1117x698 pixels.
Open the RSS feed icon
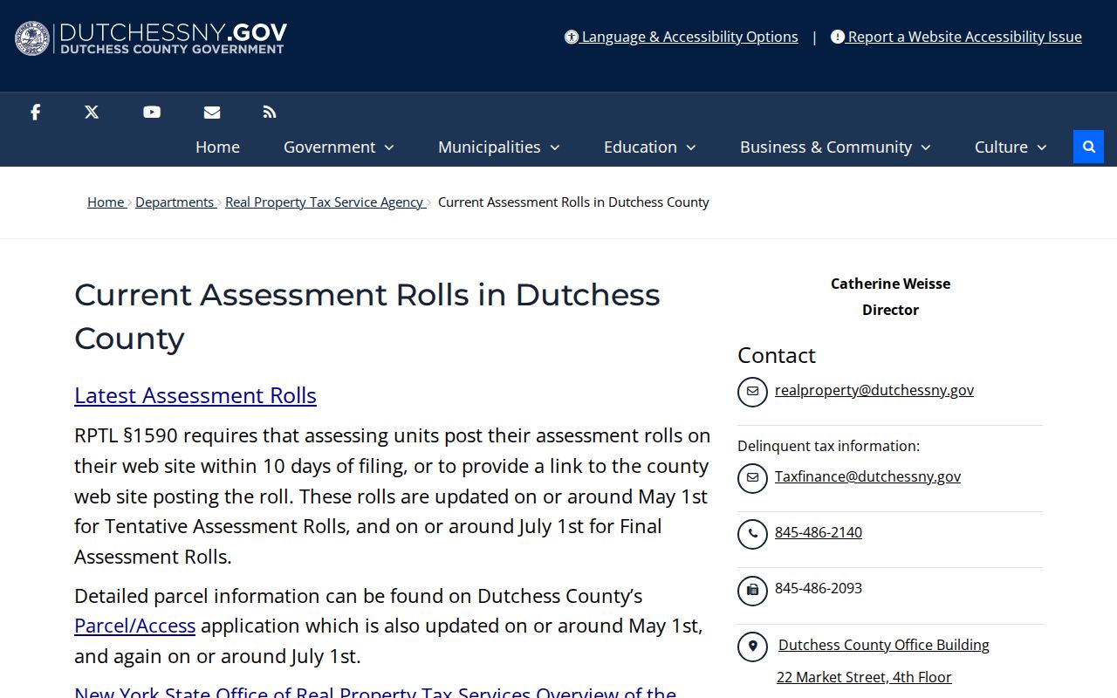270,112
